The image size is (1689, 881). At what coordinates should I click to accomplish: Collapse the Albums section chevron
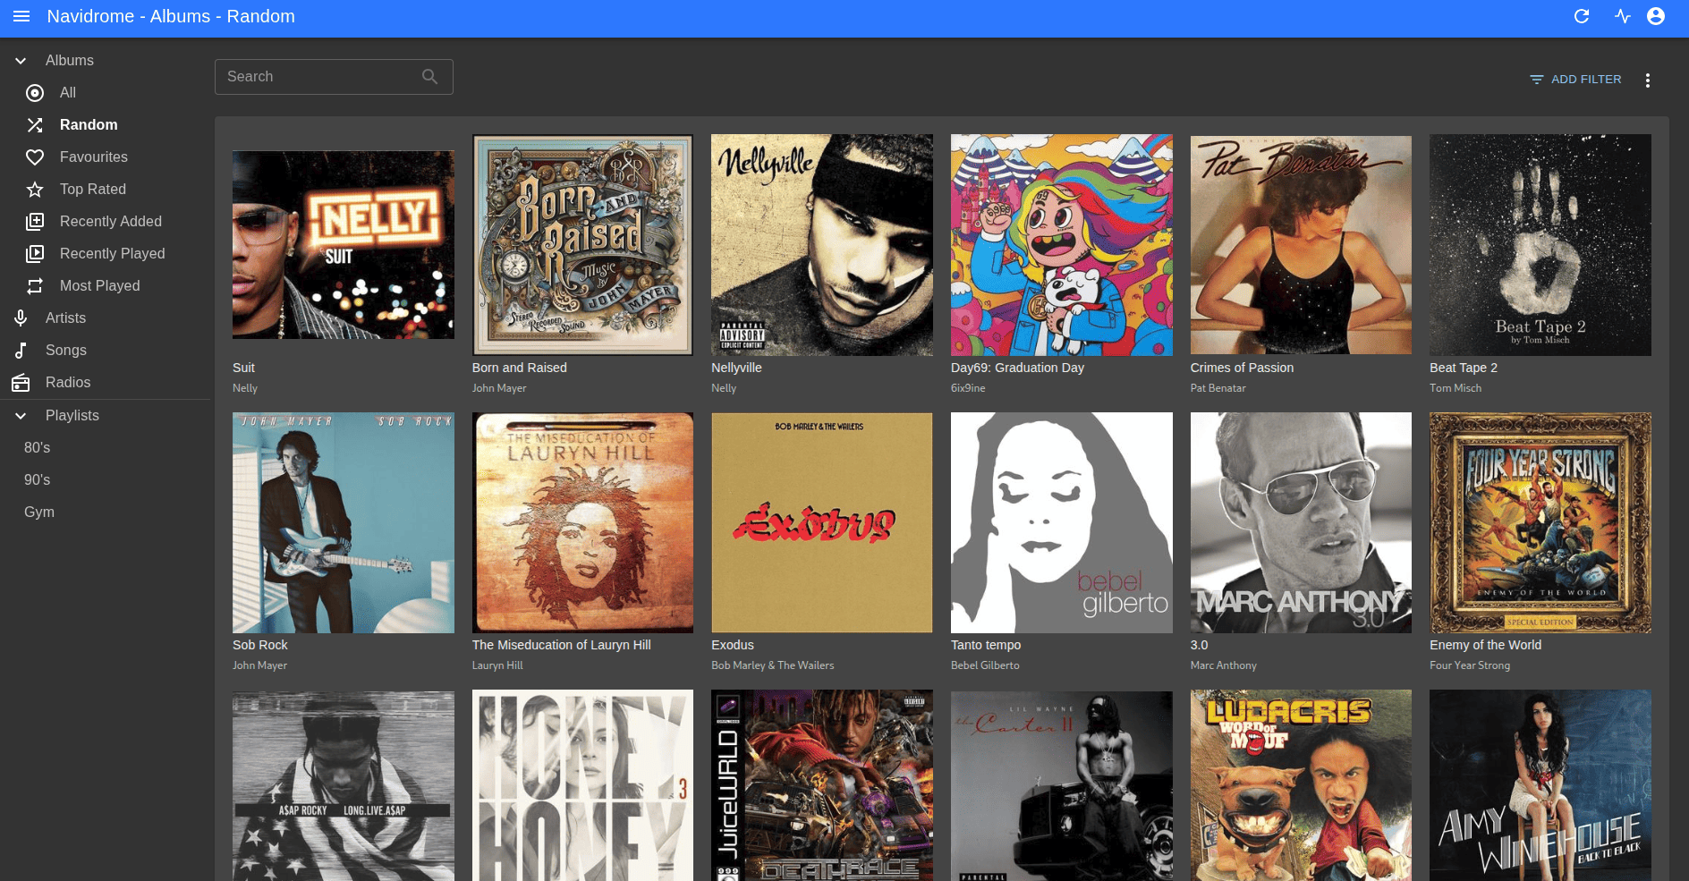[x=21, y=61]
